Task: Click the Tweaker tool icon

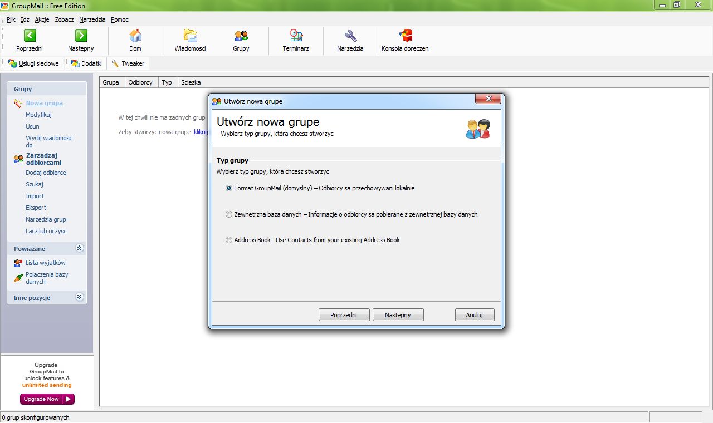Action: click(115, 63)
